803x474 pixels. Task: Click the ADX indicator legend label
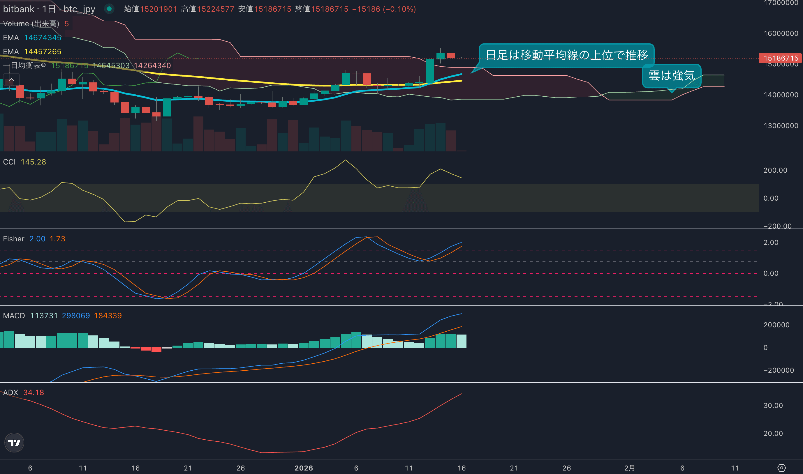[10, 392]
